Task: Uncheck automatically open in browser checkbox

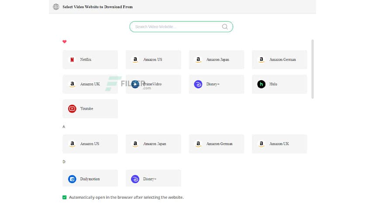Action: 65,197
